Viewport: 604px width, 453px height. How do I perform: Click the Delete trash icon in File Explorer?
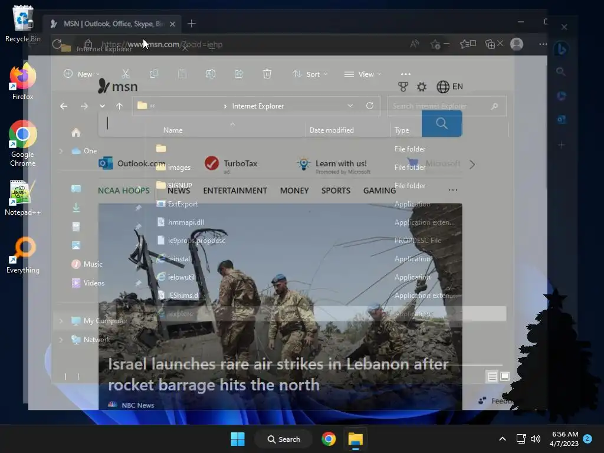pyautogui.click(x=267, y=74)
